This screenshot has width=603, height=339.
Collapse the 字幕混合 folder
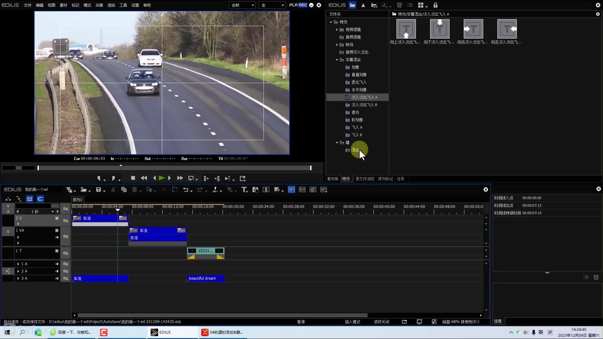(x=337, y=60)
